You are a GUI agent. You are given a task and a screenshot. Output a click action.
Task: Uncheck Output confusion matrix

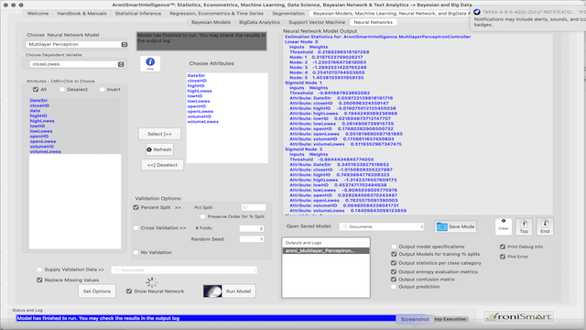(394, 279)
